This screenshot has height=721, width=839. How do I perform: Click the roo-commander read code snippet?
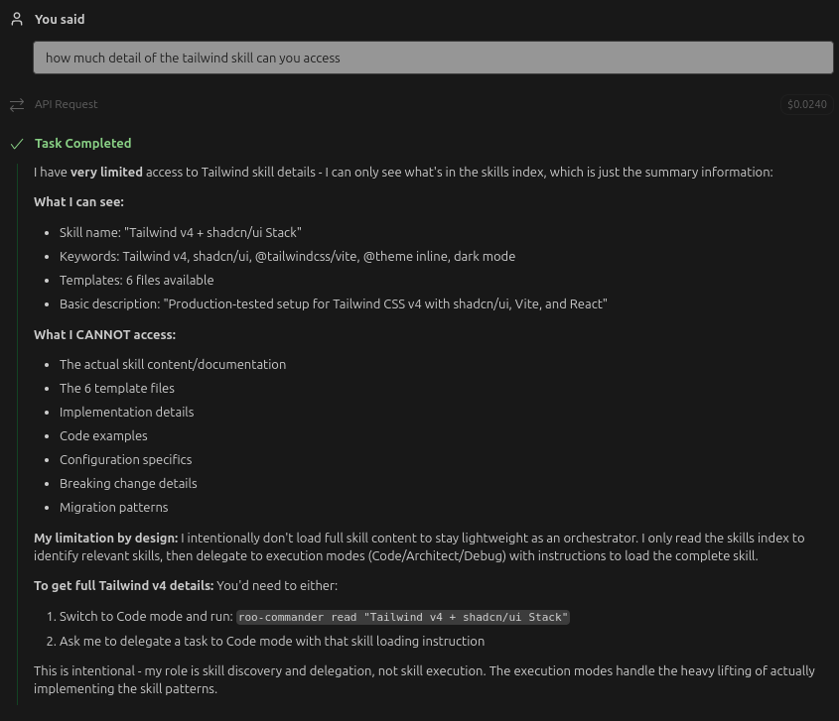tap(403, 617)
